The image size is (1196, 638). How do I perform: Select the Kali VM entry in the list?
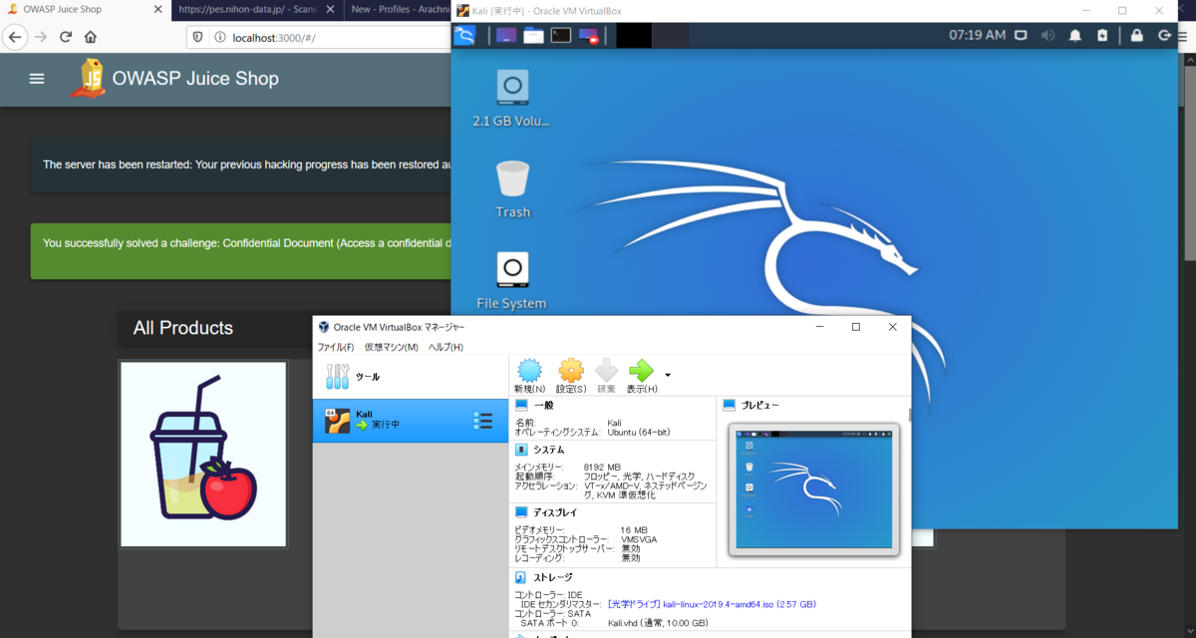click(411, 420)
